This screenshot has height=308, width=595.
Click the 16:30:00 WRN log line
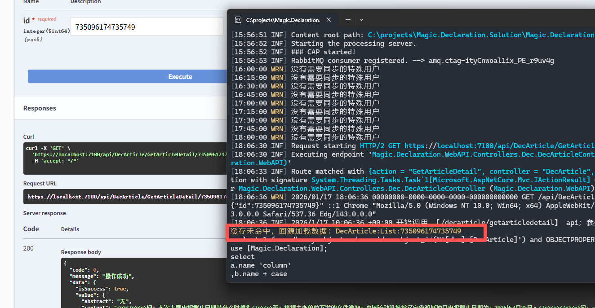click(305, 86)
